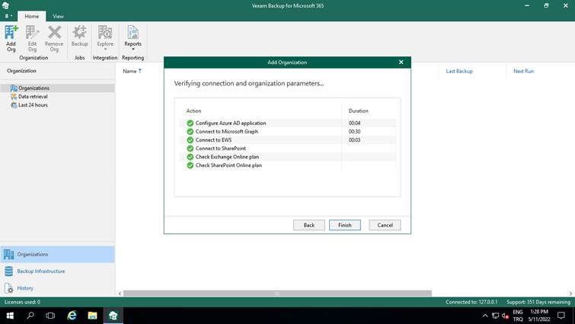The height and width of the screenshot is (324, 575).
Task: Open Task View on taskbar
Action: coord(50,316)
